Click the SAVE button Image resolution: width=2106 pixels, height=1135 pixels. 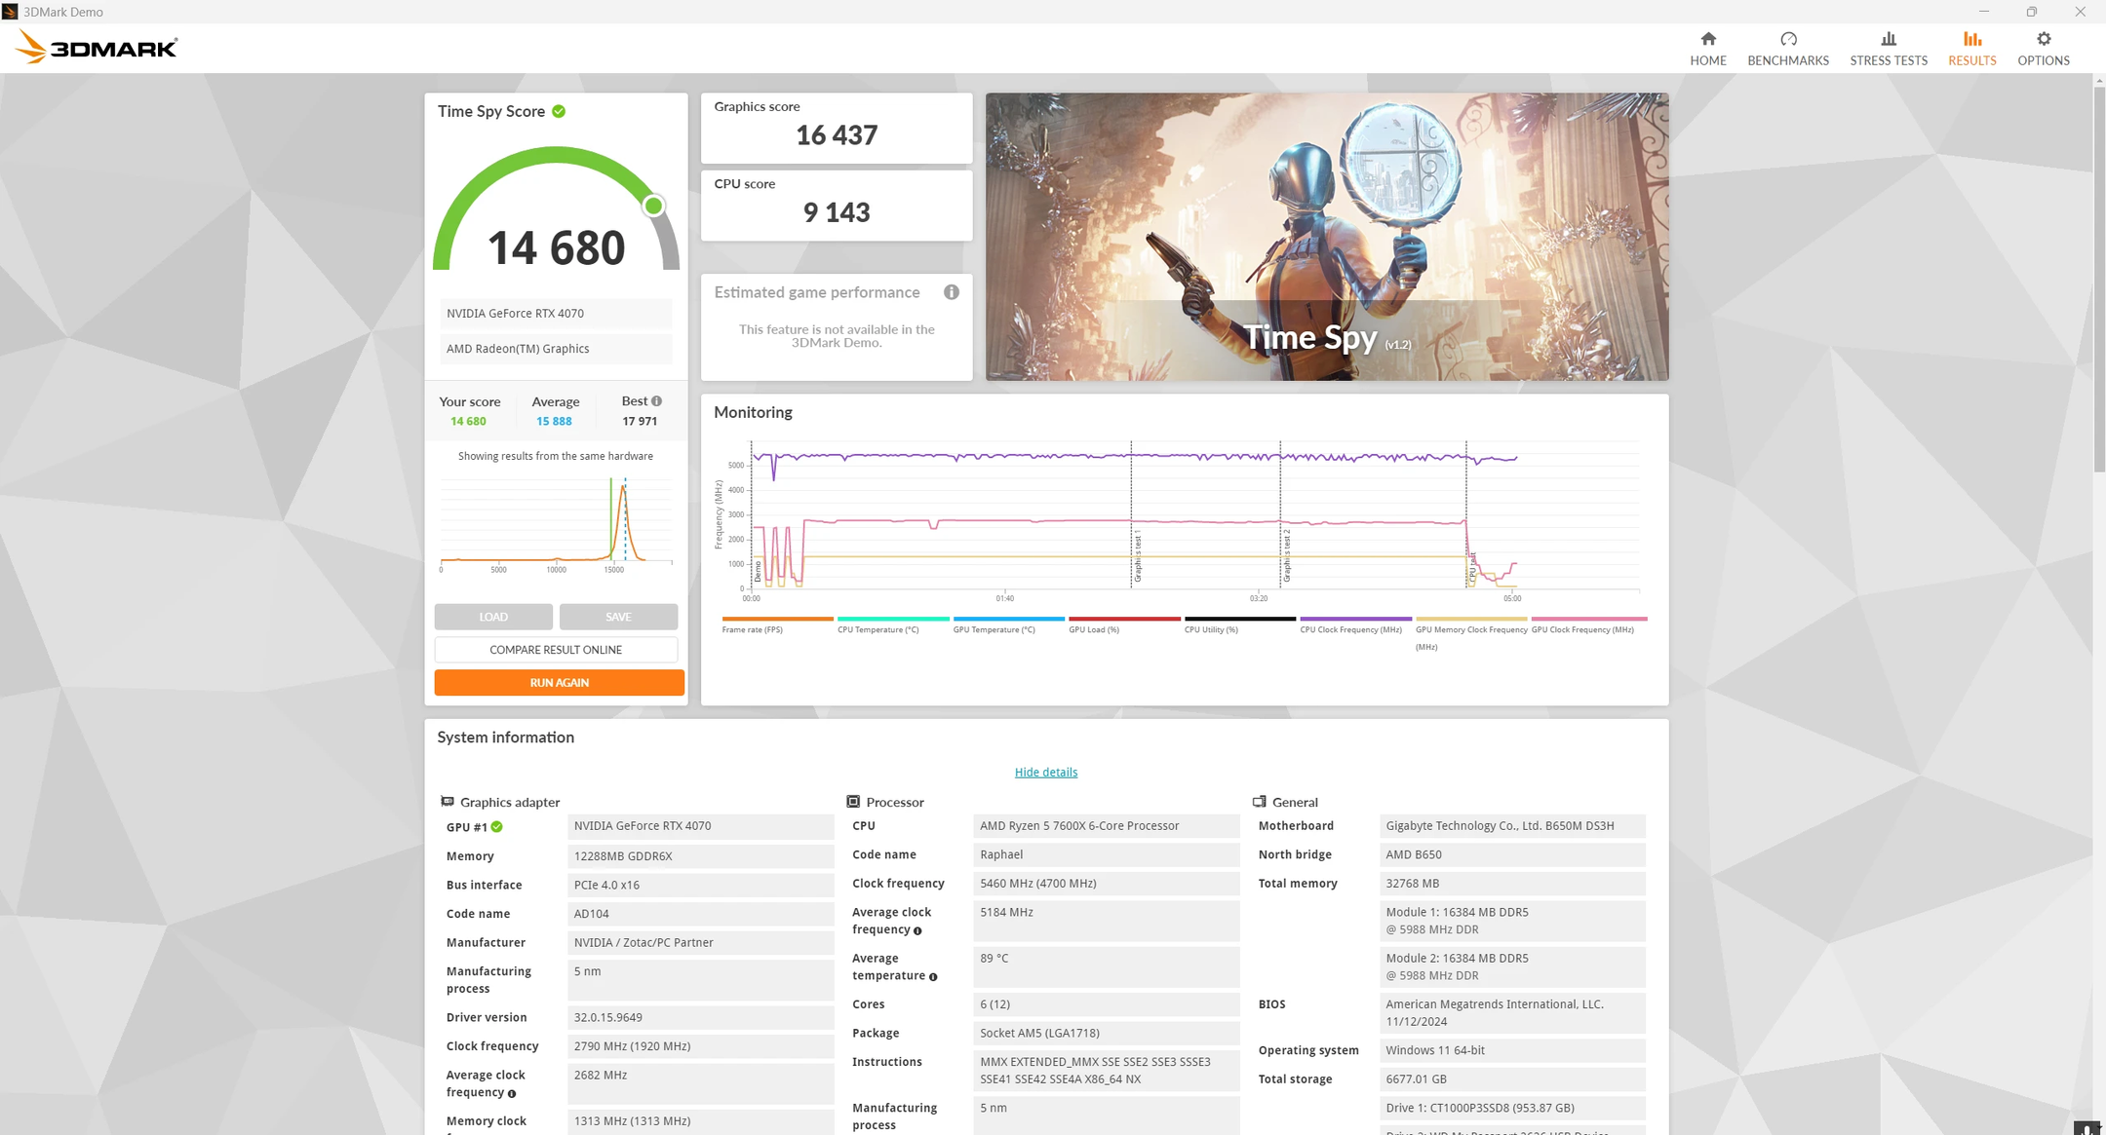click(618, 617)
